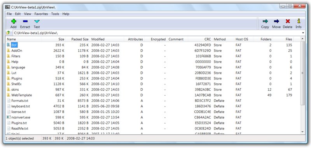The height and width of the screenshot is (148, 311).
Task: Select the Filters folder icon
Action: tap(8, 56)
